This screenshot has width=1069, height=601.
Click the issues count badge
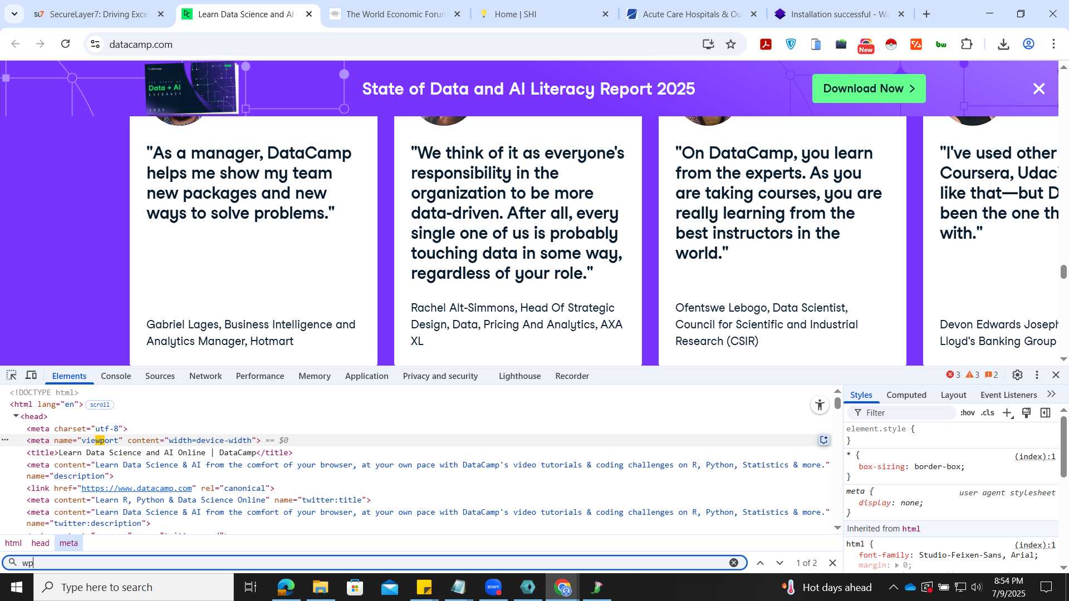pyautogui.click(x=992, y=375)
